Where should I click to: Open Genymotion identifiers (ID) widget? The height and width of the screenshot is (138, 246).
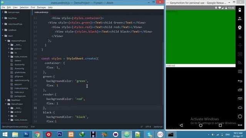[240, 54]
